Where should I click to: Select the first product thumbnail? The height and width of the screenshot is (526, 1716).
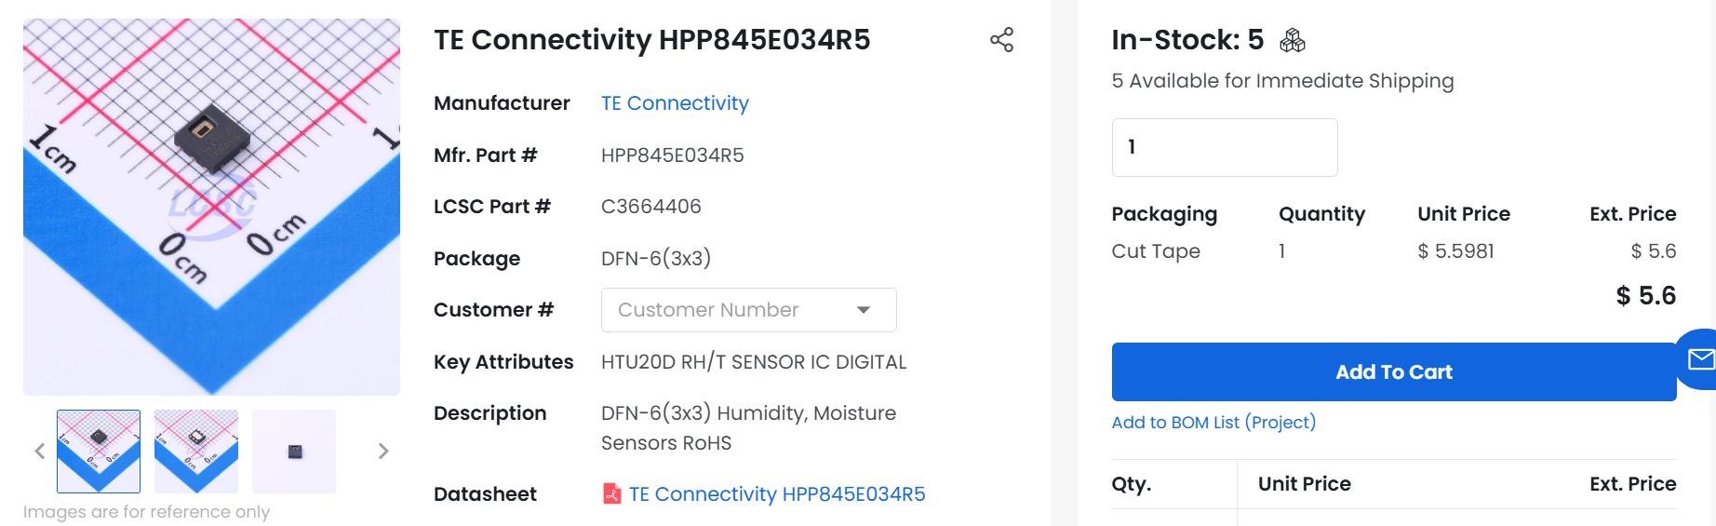[x=99, y=452]
